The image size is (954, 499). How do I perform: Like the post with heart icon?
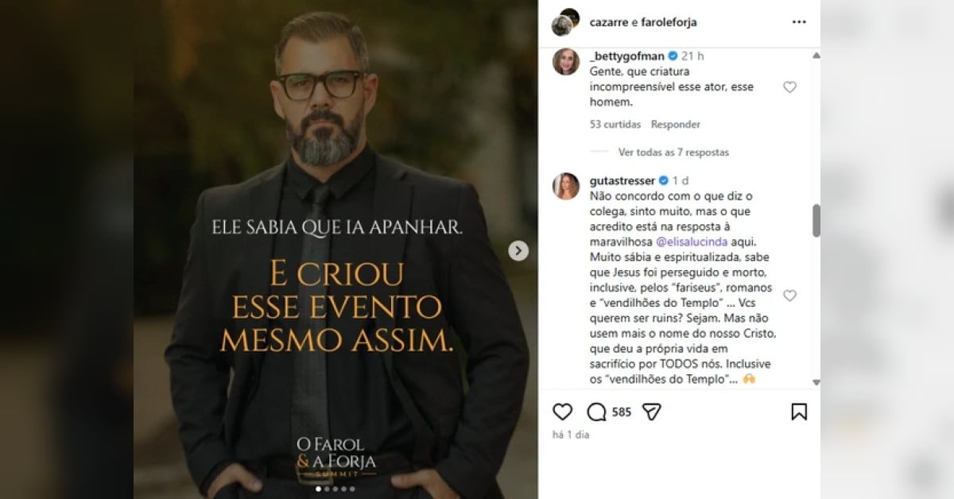(x=562, y=412)
